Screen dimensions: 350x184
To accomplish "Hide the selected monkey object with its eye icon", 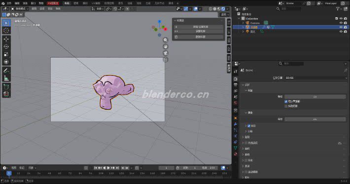I will click(x=341, y=27).
